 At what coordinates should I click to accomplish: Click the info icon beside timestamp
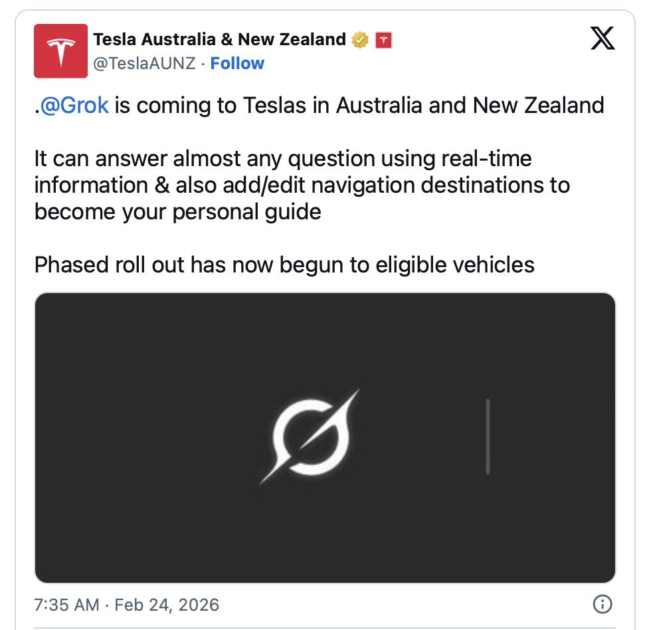click(x=601, y=604)
